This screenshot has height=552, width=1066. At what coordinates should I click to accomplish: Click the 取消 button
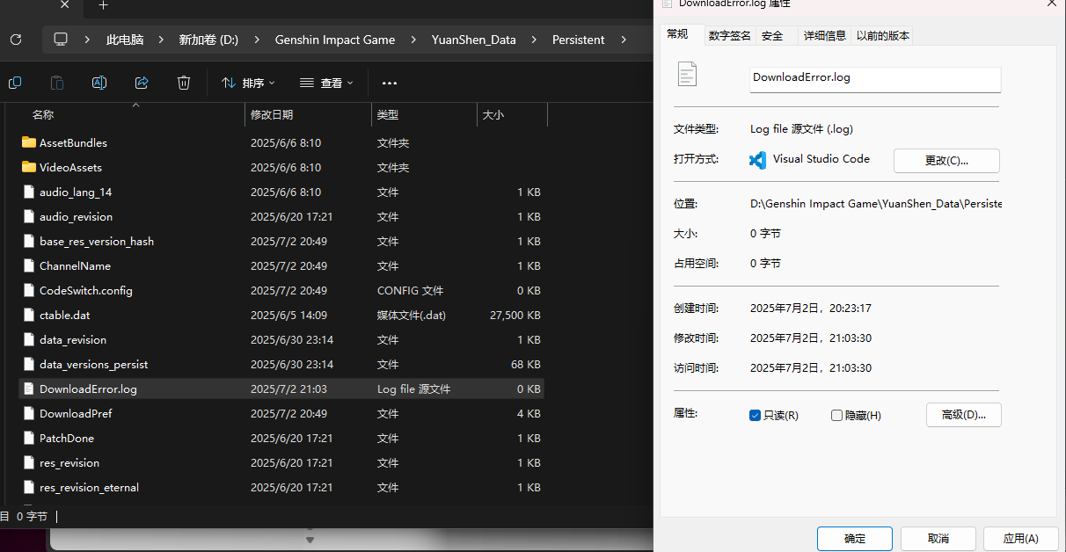pos(938,539)
